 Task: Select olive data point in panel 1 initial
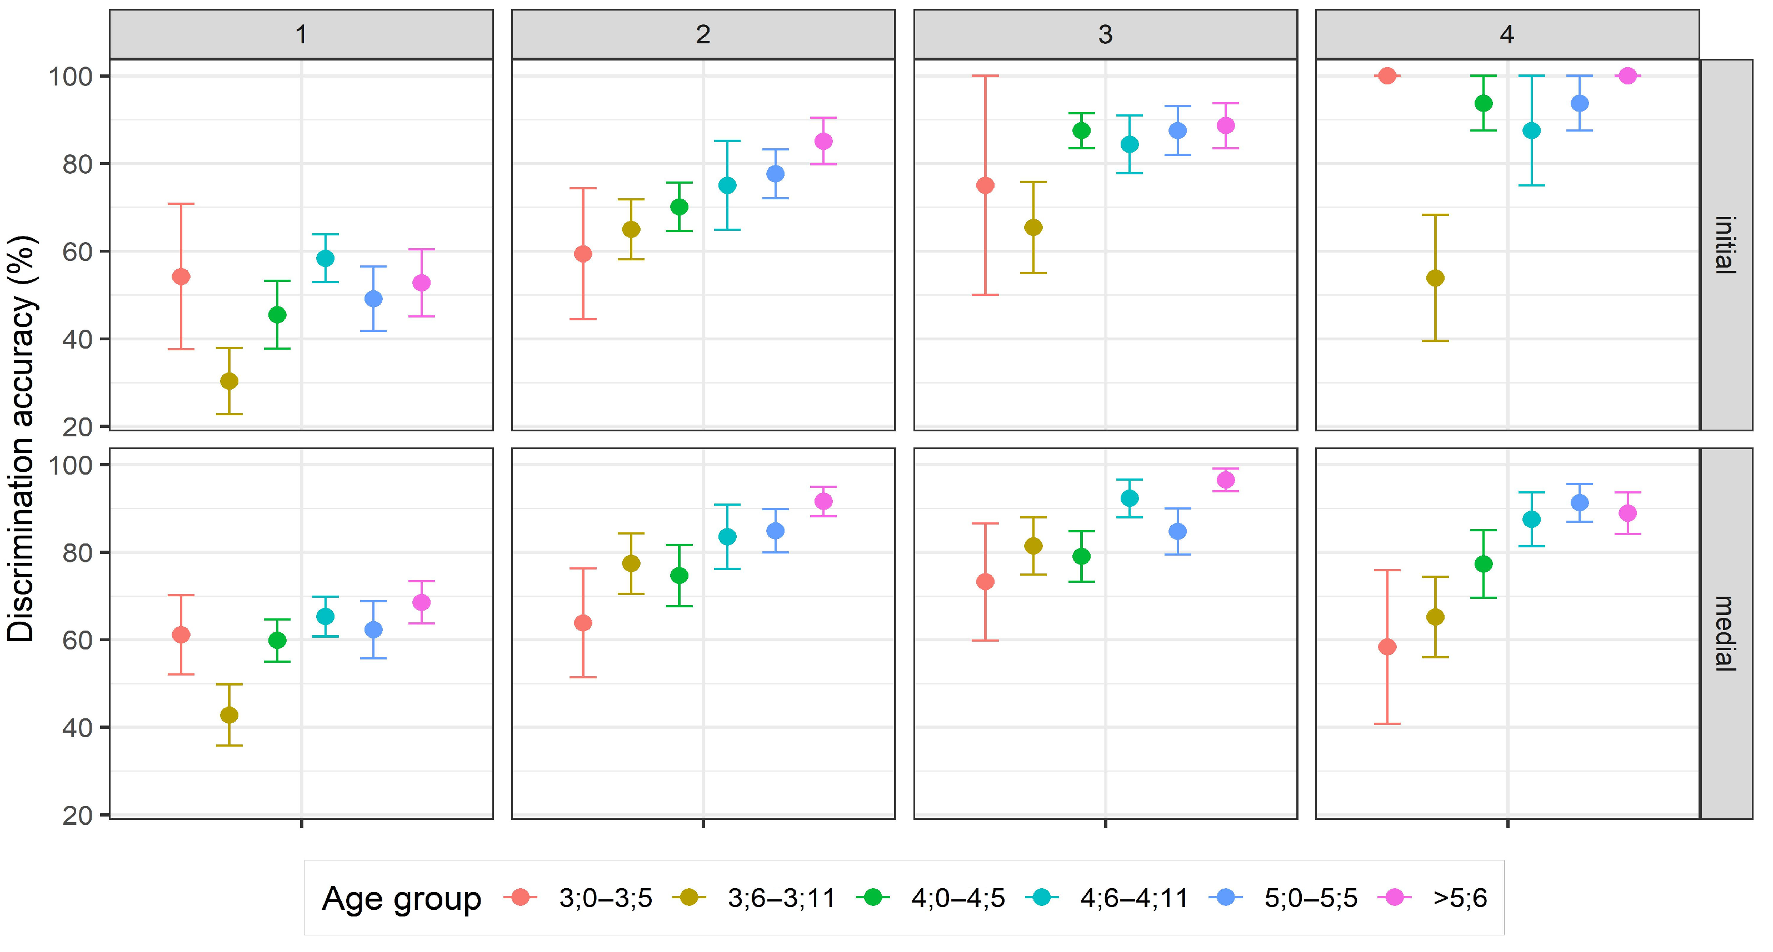click(229, 381)
